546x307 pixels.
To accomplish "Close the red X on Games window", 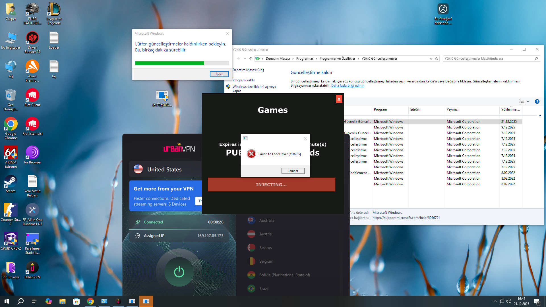I will tap(339, 99).
